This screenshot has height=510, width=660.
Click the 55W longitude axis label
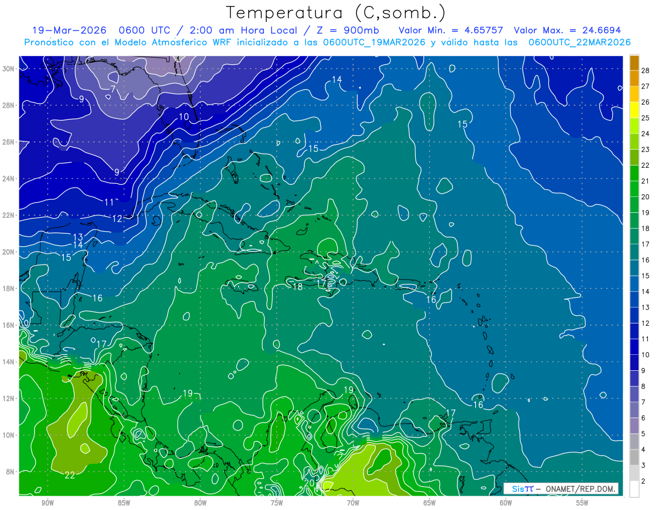click(582, 503)
